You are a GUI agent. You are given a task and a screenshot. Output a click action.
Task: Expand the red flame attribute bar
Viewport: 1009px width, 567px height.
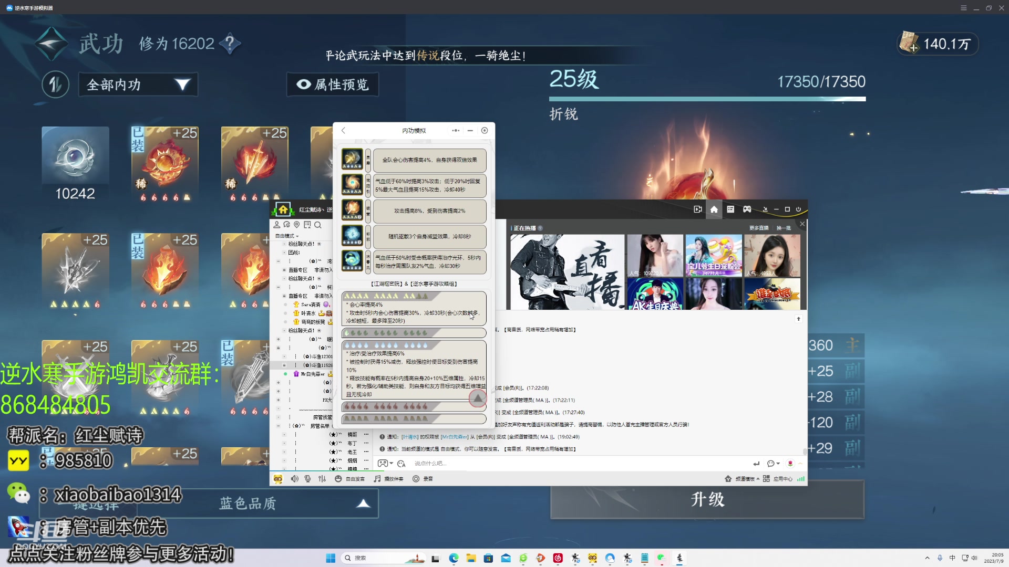point(414,406)
